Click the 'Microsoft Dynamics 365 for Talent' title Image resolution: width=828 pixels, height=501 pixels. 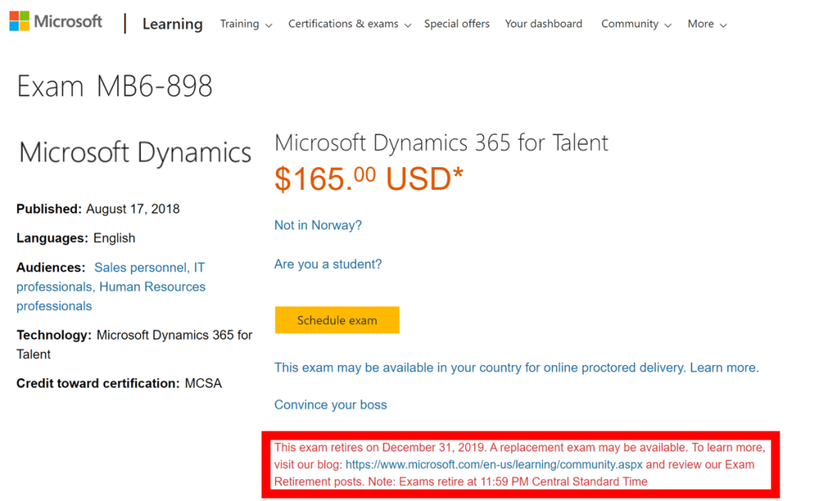pyautogui.click(x=441, y=143)
